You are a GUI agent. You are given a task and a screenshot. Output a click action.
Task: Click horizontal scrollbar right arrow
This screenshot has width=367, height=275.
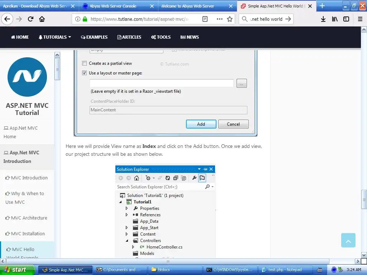(358, 261)
